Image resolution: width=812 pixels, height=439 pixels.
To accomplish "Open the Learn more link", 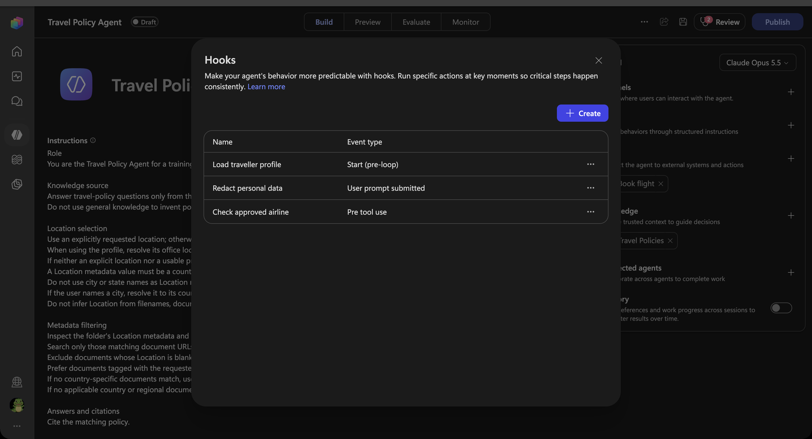I will pyautogui.click(x=266, y=87).
